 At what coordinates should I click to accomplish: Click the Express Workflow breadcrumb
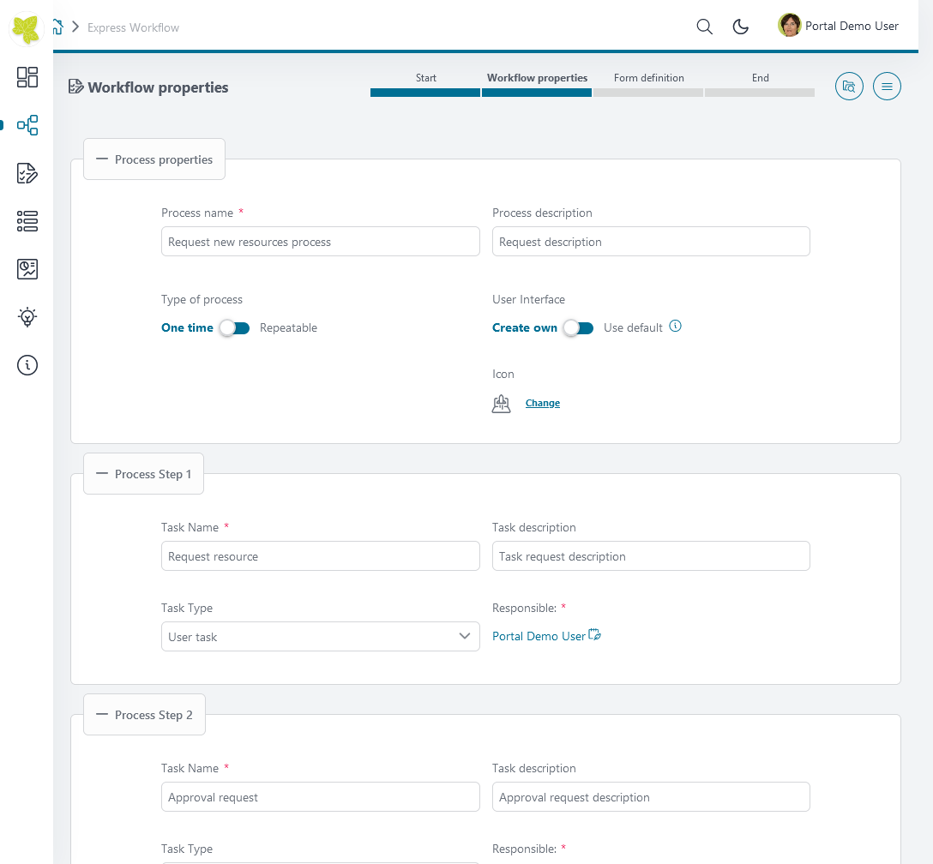click(x=133, y=27)
